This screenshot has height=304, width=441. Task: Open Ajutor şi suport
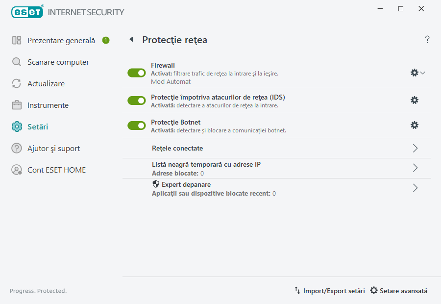pos(53,148)
